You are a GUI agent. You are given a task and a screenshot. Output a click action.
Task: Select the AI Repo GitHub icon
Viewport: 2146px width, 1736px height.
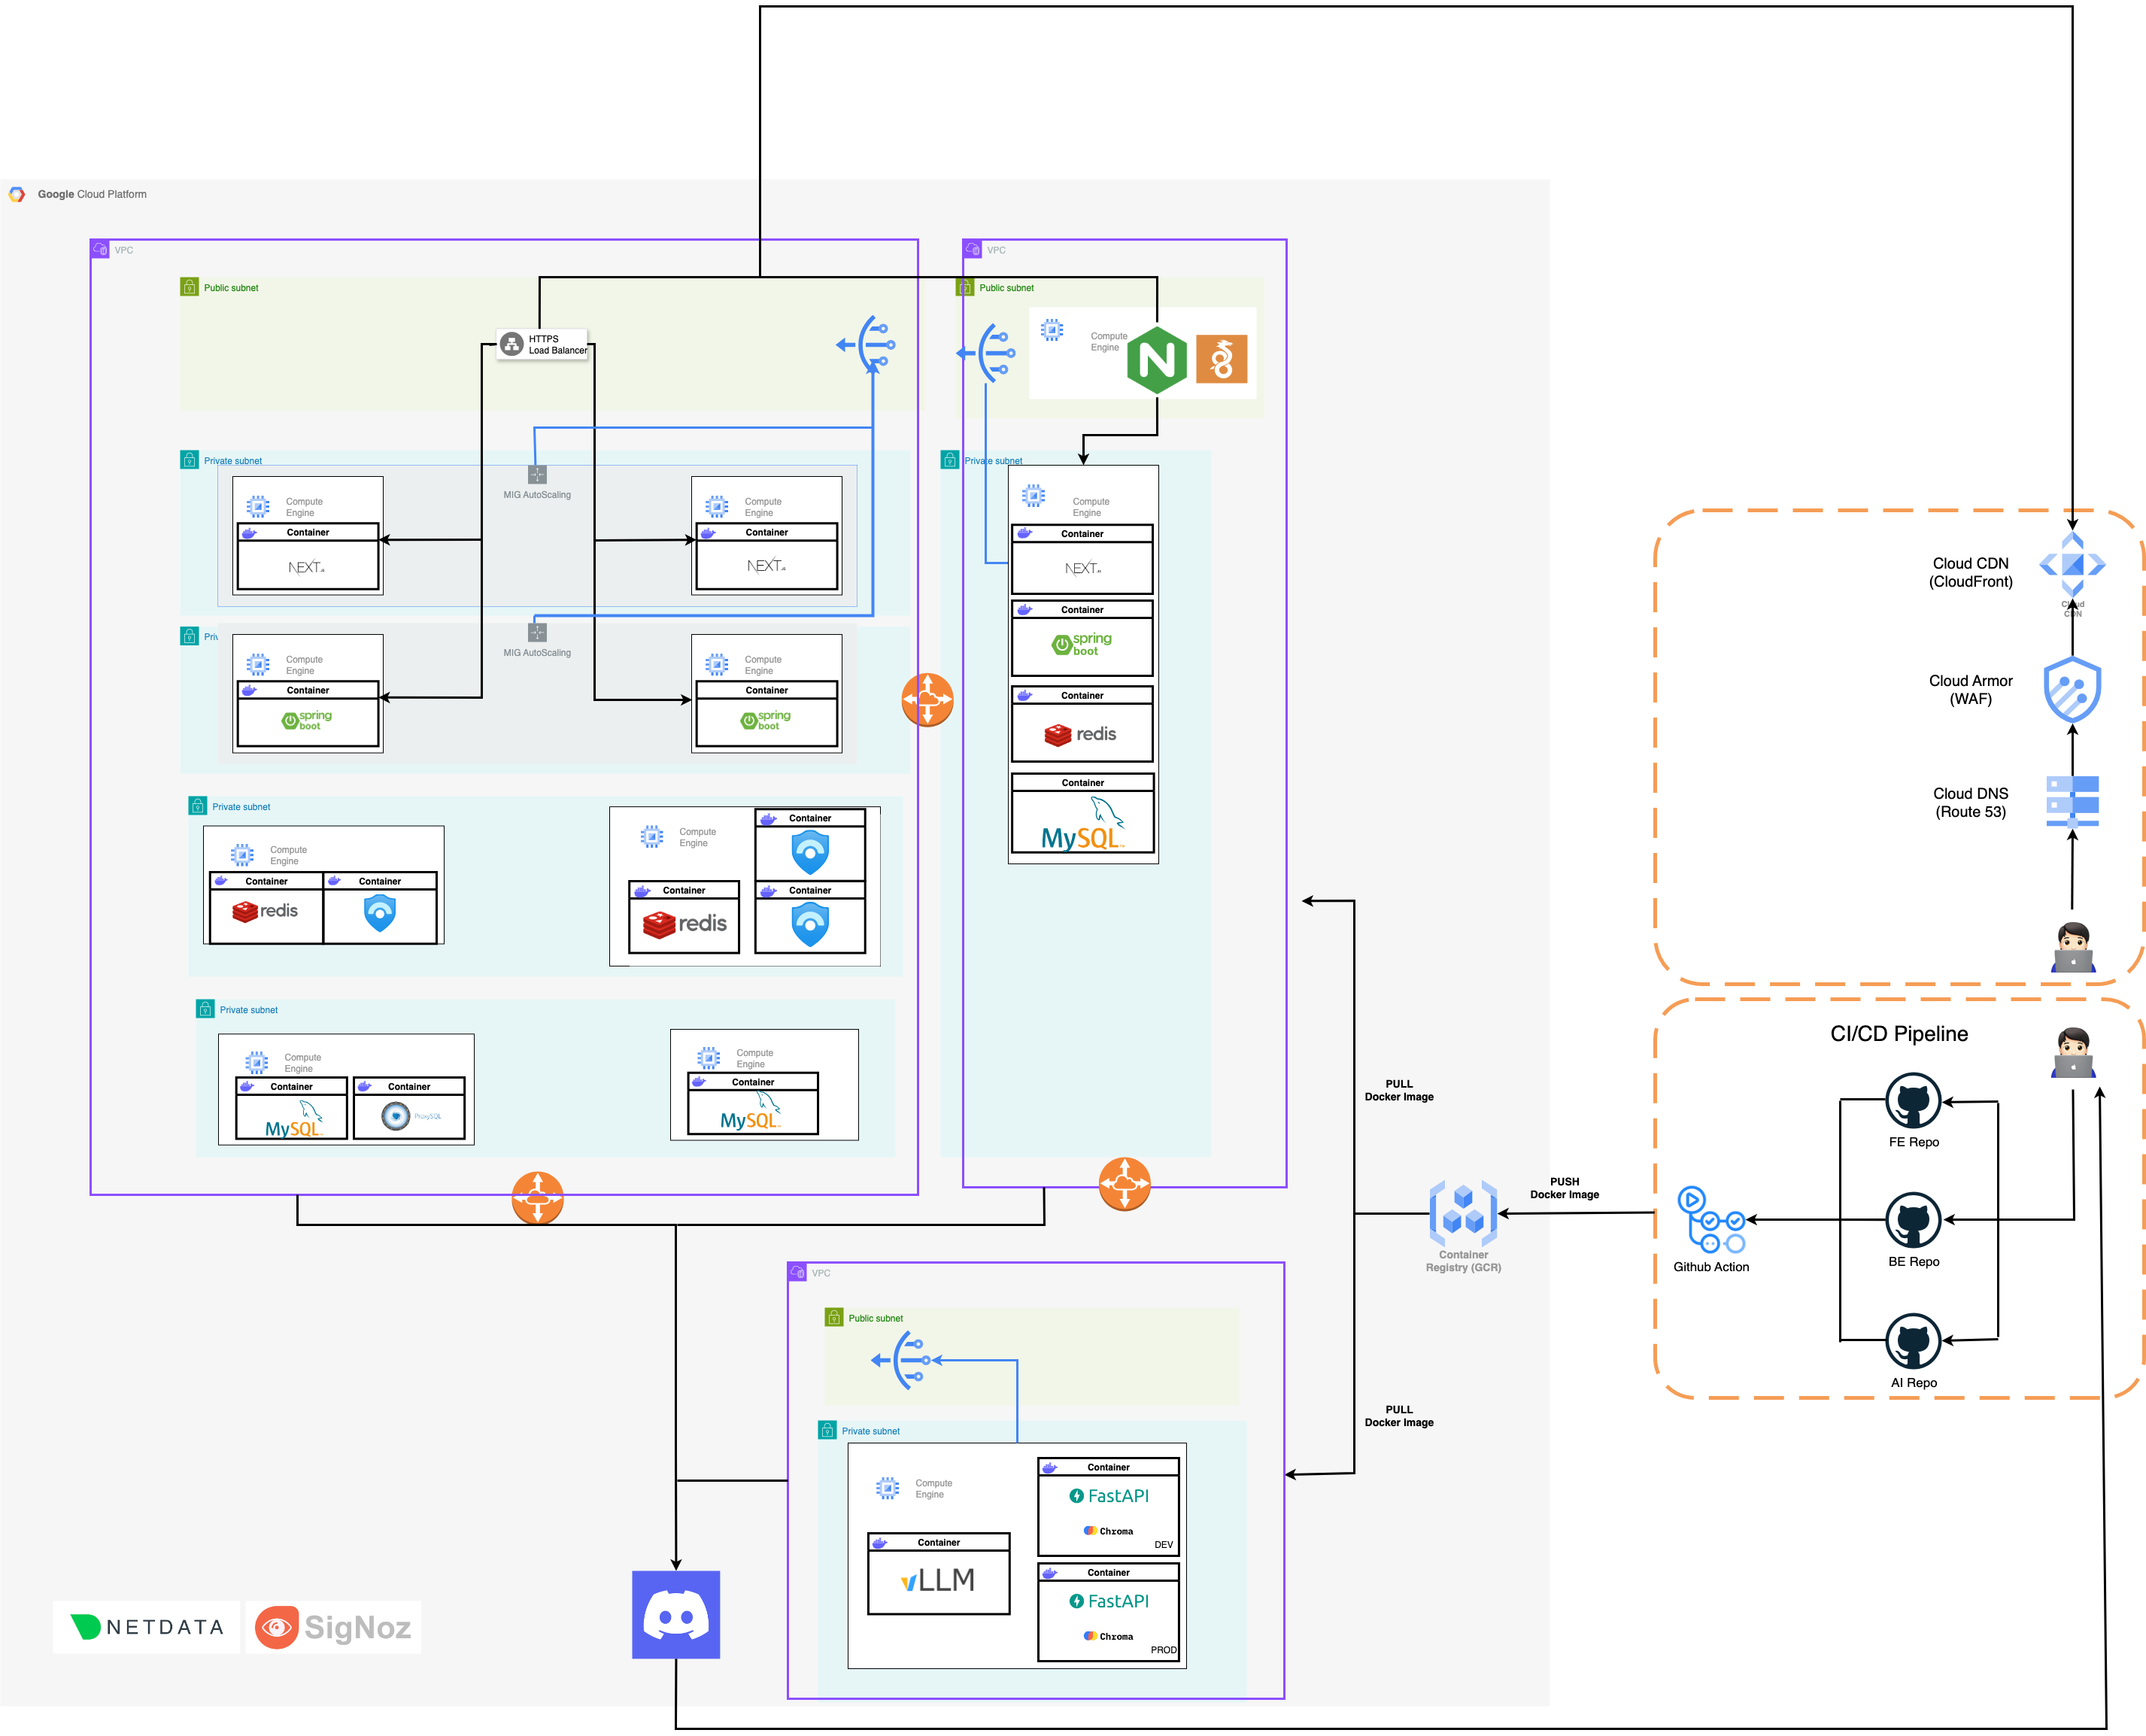[x=1912, y=1341]
